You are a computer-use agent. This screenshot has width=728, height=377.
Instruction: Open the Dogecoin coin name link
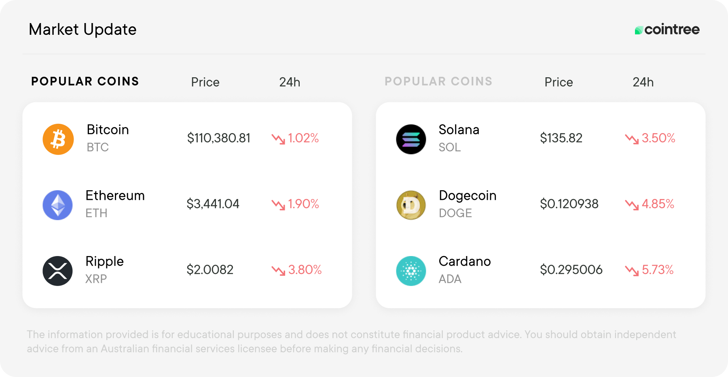pyautogui.click(x=468, y=196)
